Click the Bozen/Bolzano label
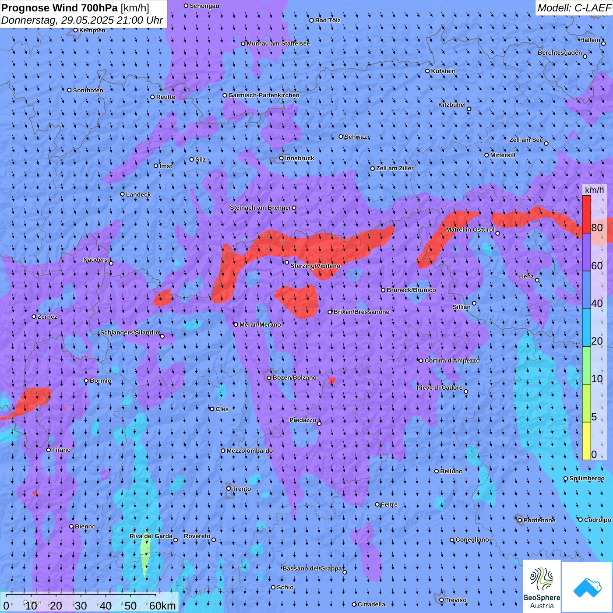The width and height of the screenshot is (613, 613). tap(294, 377)
